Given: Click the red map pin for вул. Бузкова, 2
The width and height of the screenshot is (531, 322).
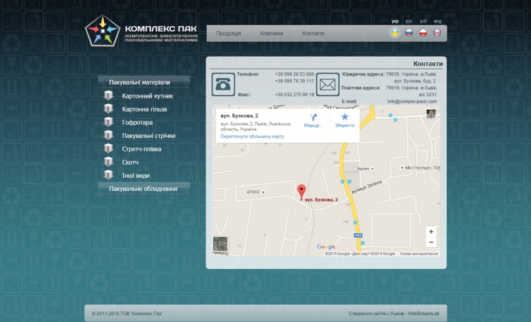Looking at the screenshot, I should (x=301, y=192).
